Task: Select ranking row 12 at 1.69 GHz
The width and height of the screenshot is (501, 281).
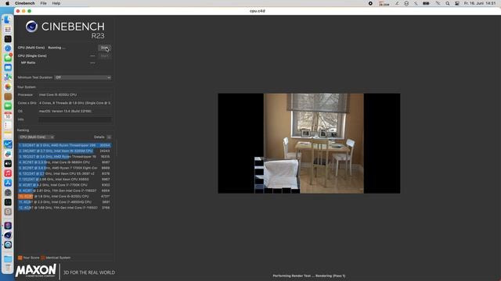Action: pyautogui.click(x=64, y=208)
